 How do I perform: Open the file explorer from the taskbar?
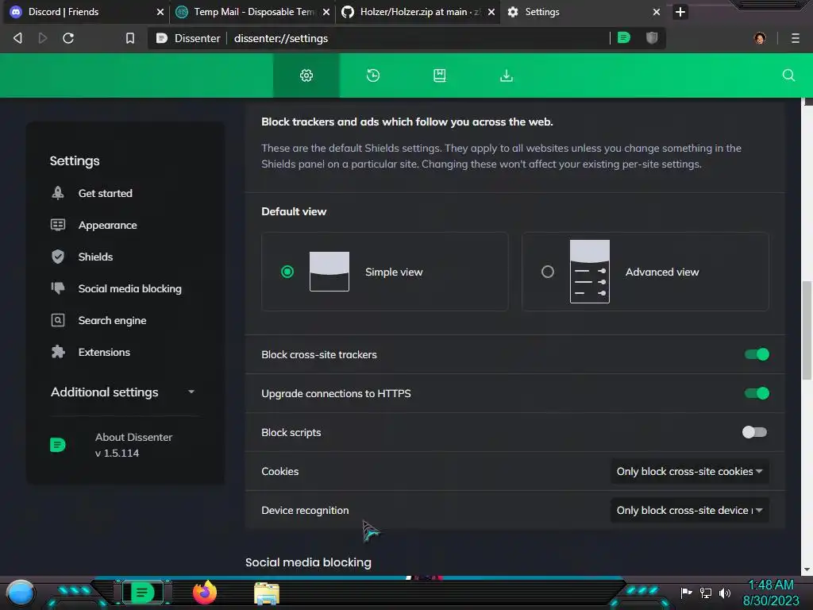tap(267, 593)
